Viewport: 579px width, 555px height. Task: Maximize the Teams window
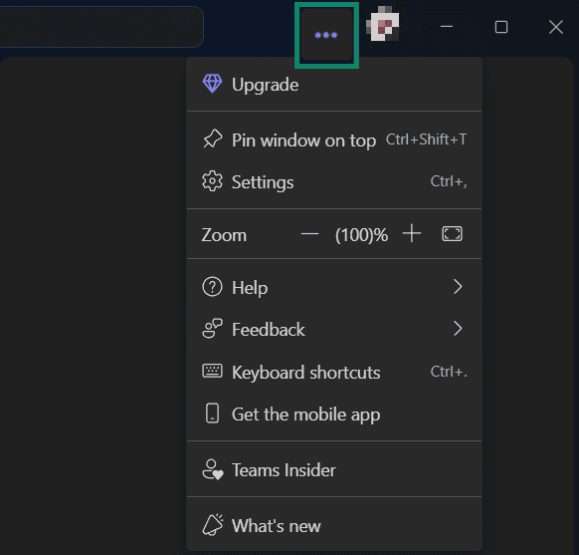(501, 27)
